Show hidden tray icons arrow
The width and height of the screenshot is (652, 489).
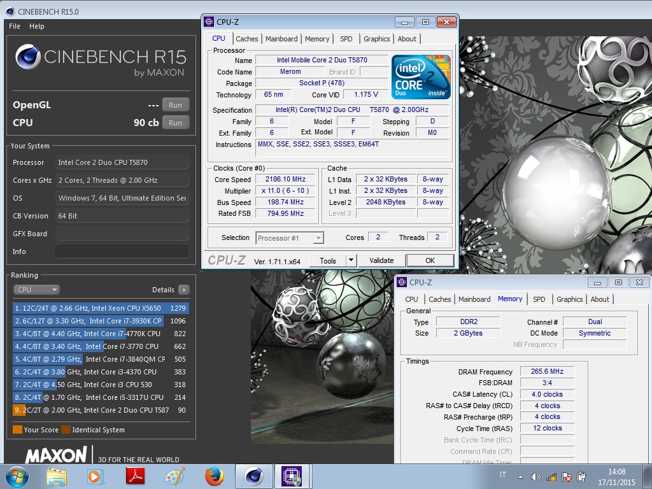click(x=520, y=477)
